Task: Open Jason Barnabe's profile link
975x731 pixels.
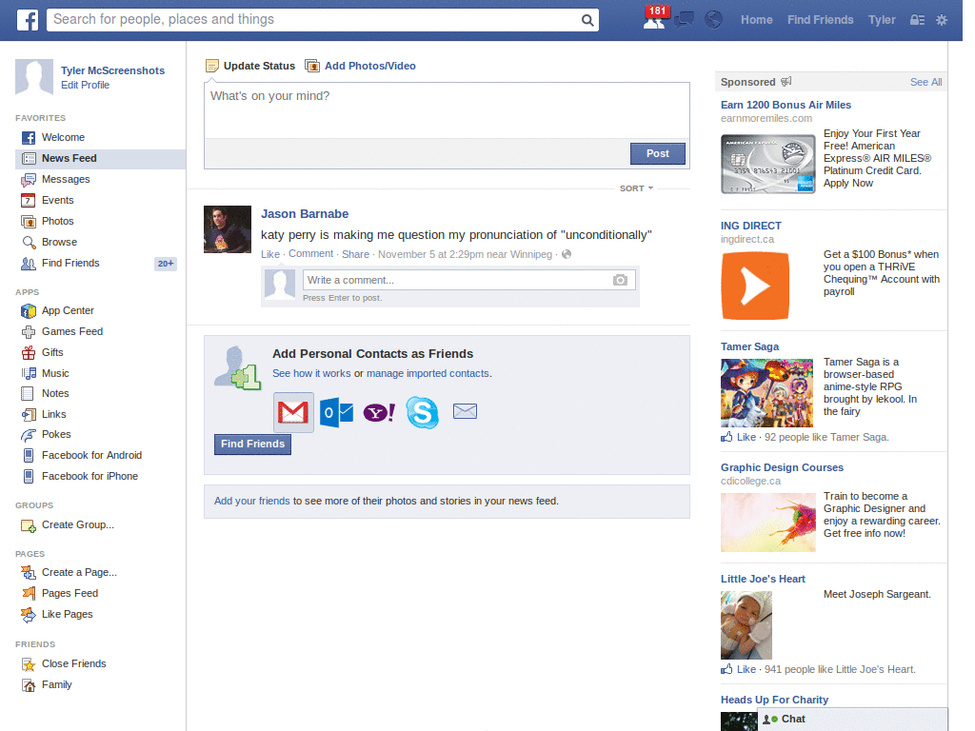Action: pyautogui.click(x=305, y=214)
